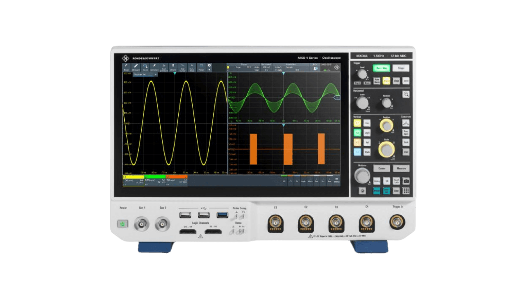Image resolution: width=527 pixels, height=296 pixels.
Task: Enable Touch Lock on the front panel
Action: pyautogui.click(x=396, y=181)
